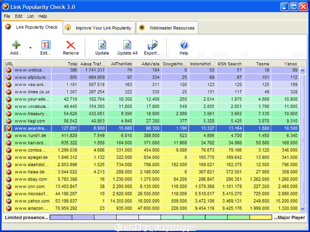The height and width of the screenshot is (232, 310).
Task: Switch to Webmaster Resources tab
Action: (167, 28)
